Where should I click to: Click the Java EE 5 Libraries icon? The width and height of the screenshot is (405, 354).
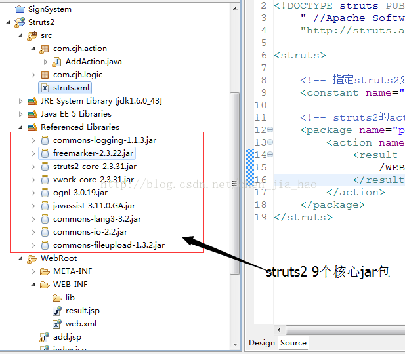[x=32, y=114]
